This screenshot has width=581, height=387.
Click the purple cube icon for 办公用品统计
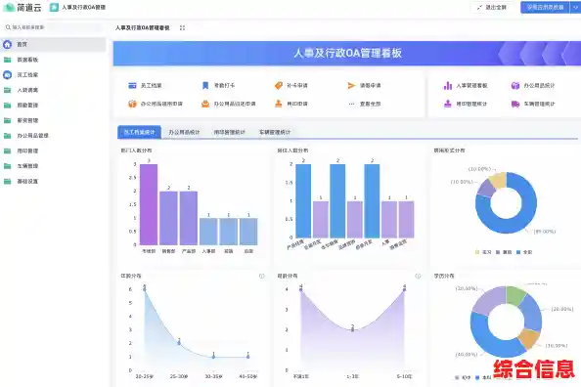515,86
